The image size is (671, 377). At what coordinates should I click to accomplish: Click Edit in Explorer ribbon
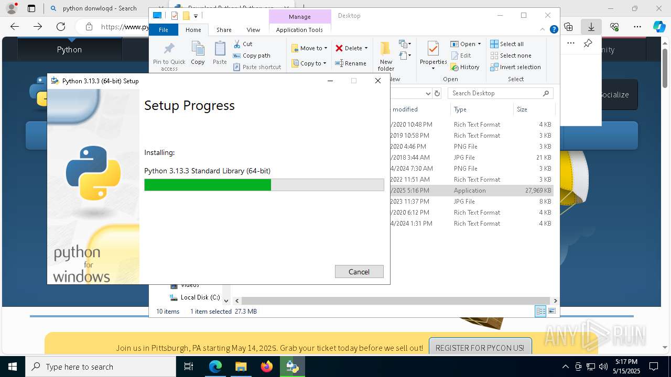click(461, 56)
